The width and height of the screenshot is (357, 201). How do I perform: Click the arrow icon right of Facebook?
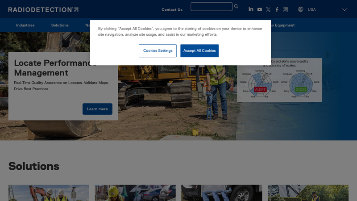coord(286,9)
